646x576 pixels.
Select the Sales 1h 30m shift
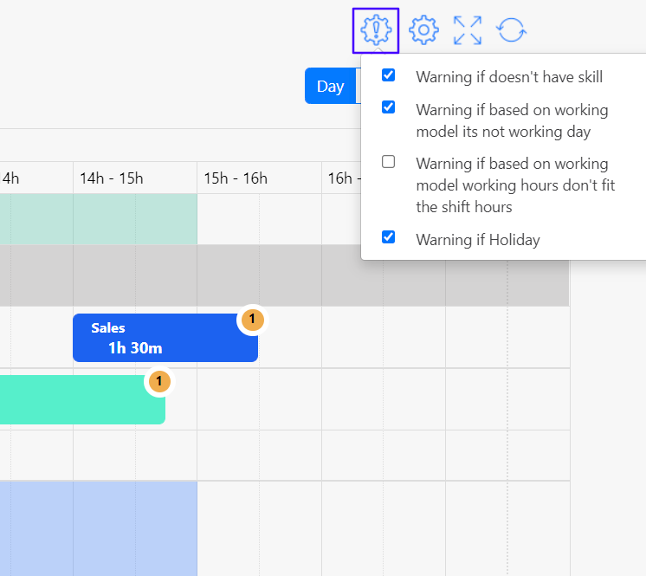pos(156,338)
